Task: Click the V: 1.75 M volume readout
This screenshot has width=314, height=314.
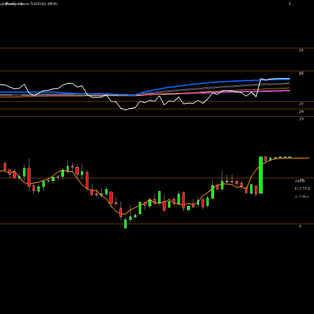Action: point(302,189)
